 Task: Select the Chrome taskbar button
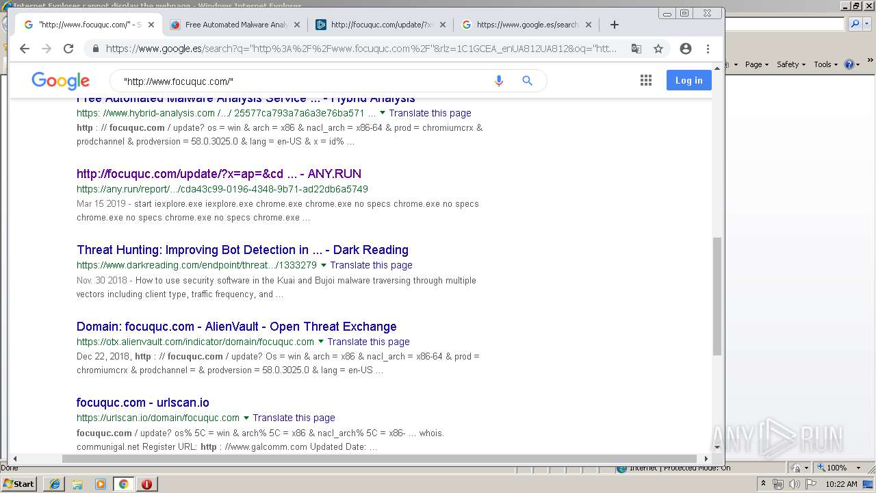click(x=123, y=484)
